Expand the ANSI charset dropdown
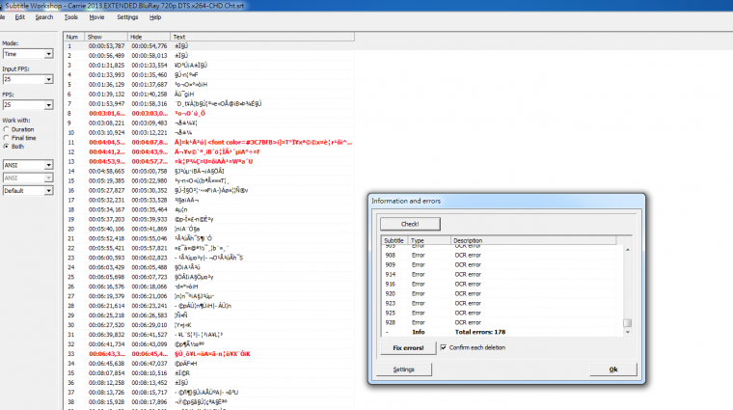 48,165
